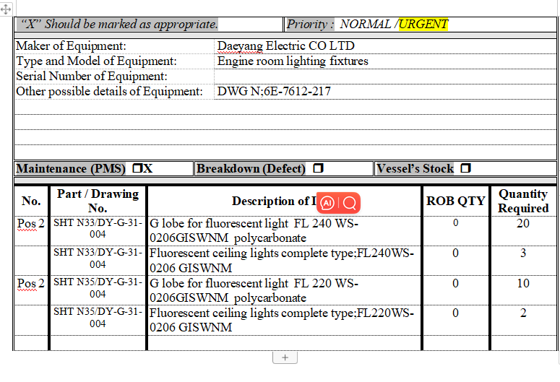Screen dimensions: 560x382
Task: Click the search magnifier icon in red popup
Action: coord(349,203)
